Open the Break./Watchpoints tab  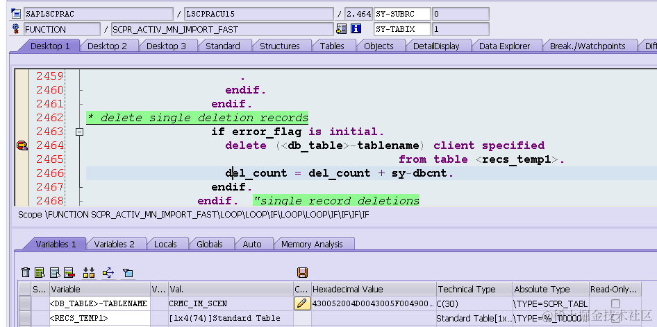588,46
